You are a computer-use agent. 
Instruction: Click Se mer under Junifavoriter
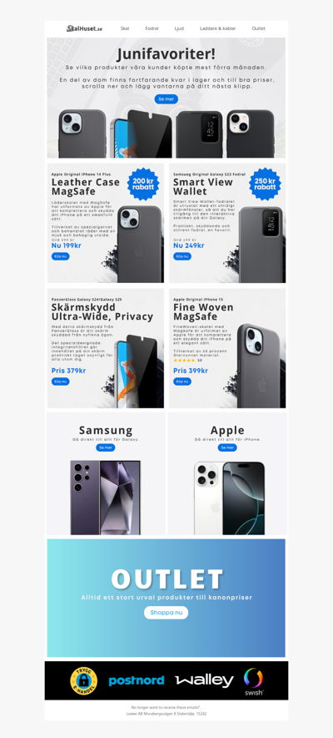pyautogui.click(x=166, y=99)
